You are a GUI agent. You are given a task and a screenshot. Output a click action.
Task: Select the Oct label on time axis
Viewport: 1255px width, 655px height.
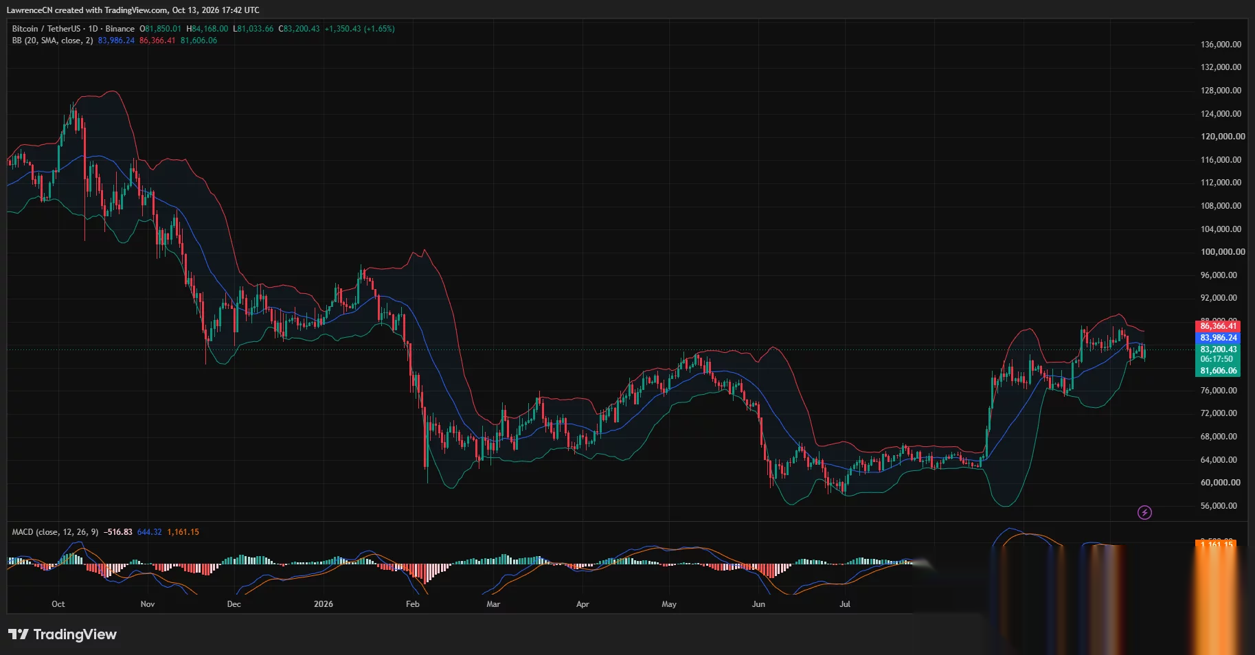[x=58, y=604]
